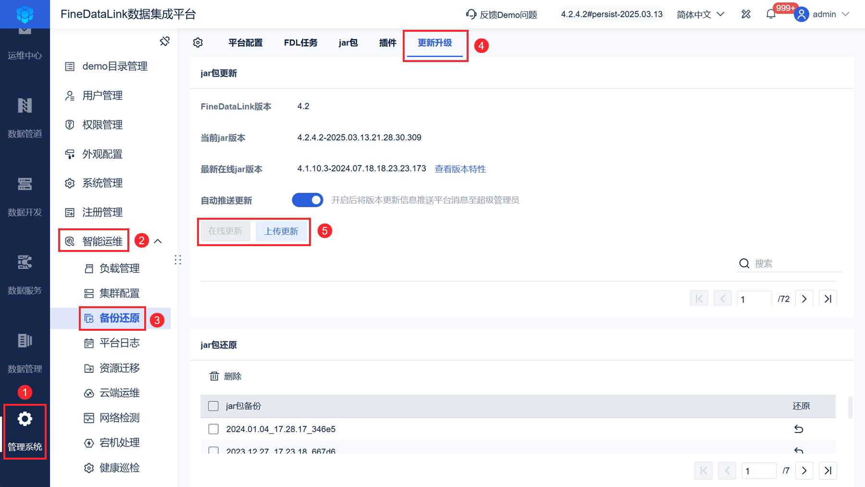Click the tools icon beside language selector
Viewport: 865px width, 487px height.
click(x=746, y=14)
